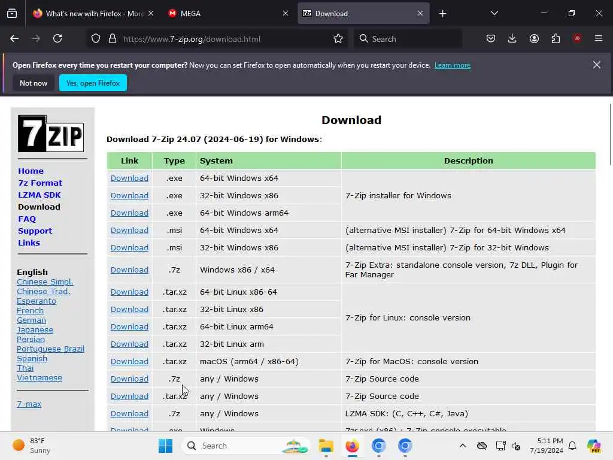Download .tar.xz for 64-bit Linux x86-64
Viewport: 613px width, 460px height.
(129, 292)
